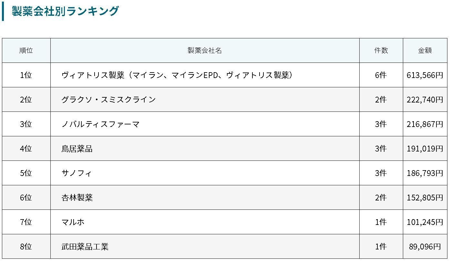Select the 101,245円 amount for マルホ
Viewport: 450px width, 262px height.
(x=425, y=222)
